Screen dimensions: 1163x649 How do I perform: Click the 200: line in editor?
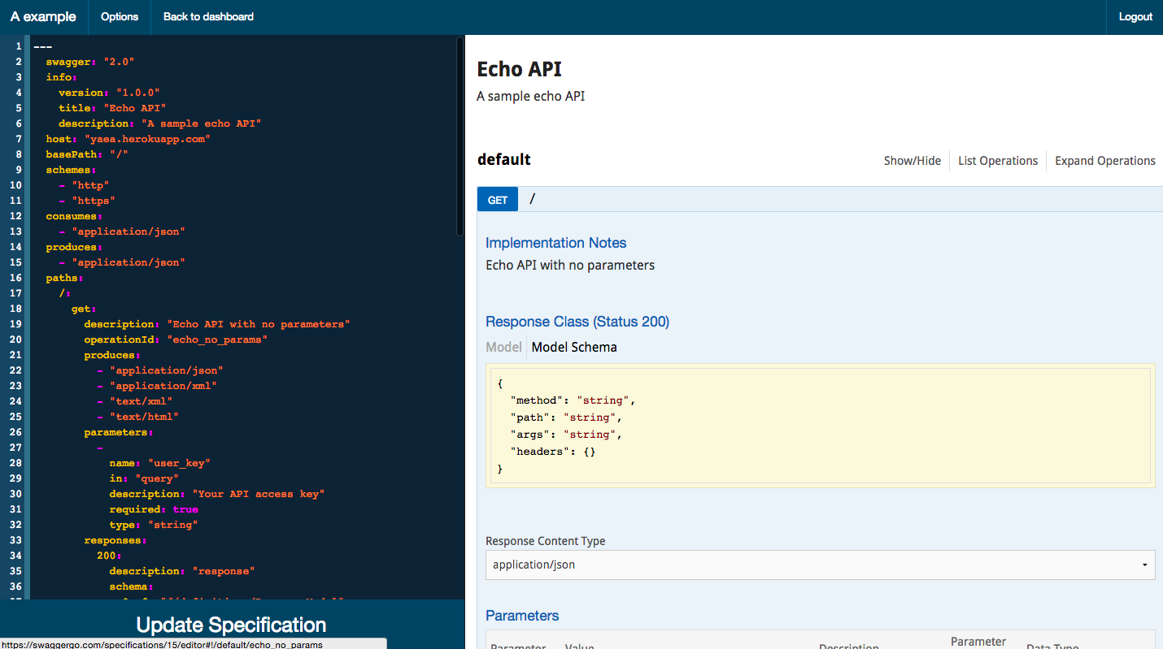(x=109, y=556)
